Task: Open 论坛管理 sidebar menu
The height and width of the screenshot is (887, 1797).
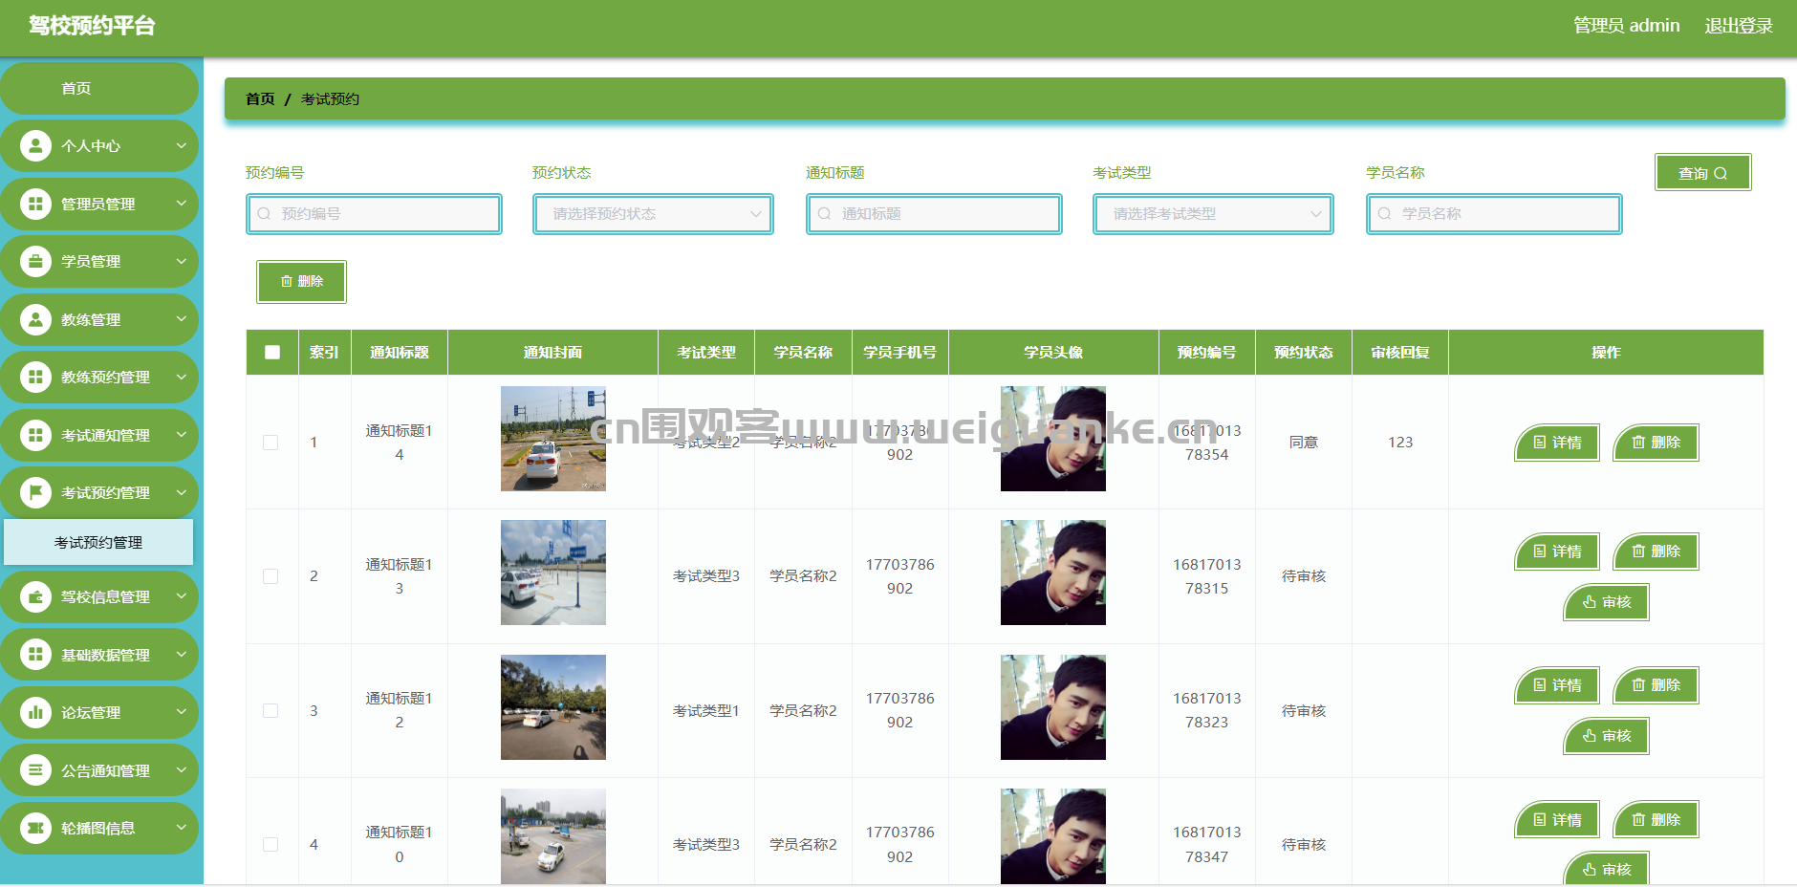Action: [99, 712]
